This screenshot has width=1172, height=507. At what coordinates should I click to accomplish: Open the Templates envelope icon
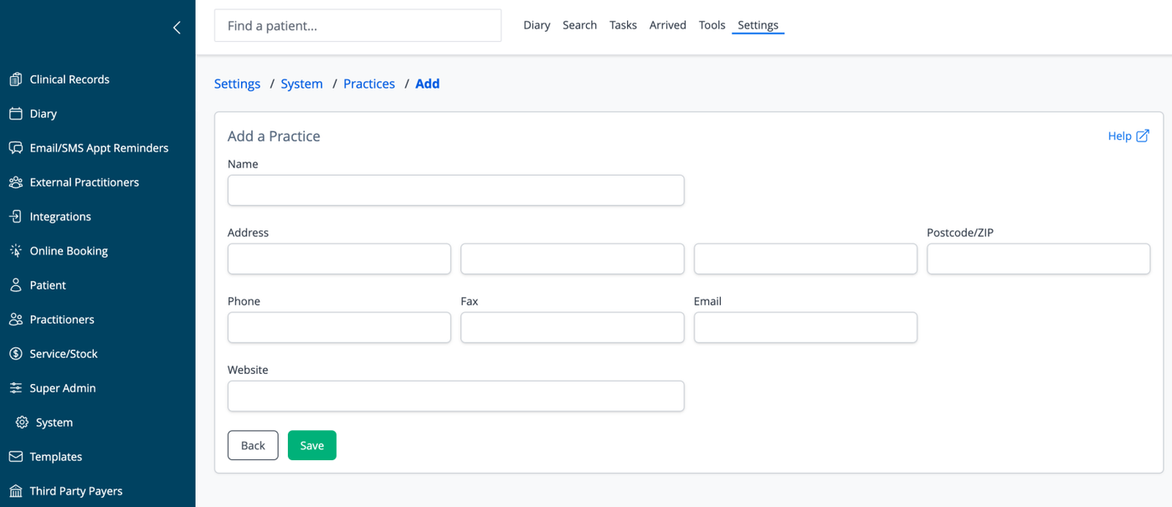coord(16,457)
